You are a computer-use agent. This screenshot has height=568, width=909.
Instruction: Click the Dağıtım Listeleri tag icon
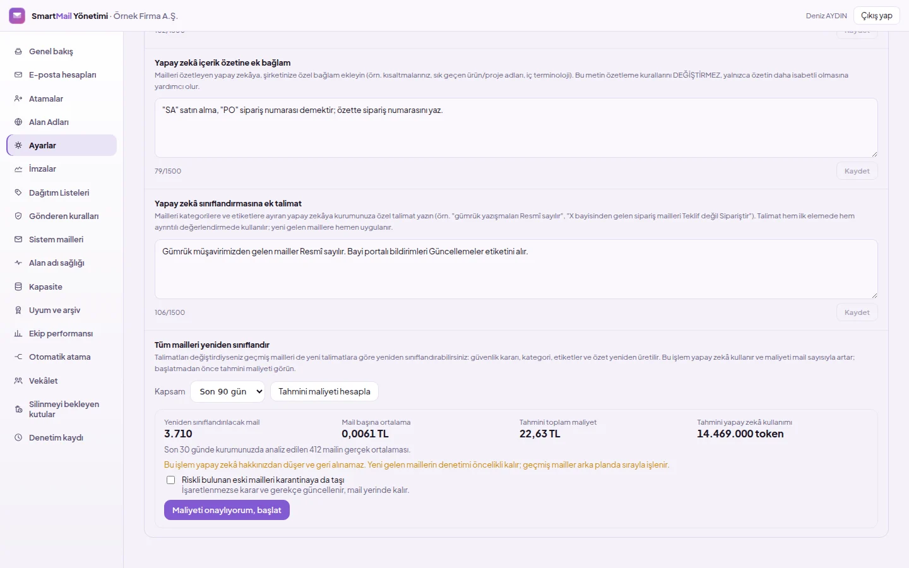(18, 193)
